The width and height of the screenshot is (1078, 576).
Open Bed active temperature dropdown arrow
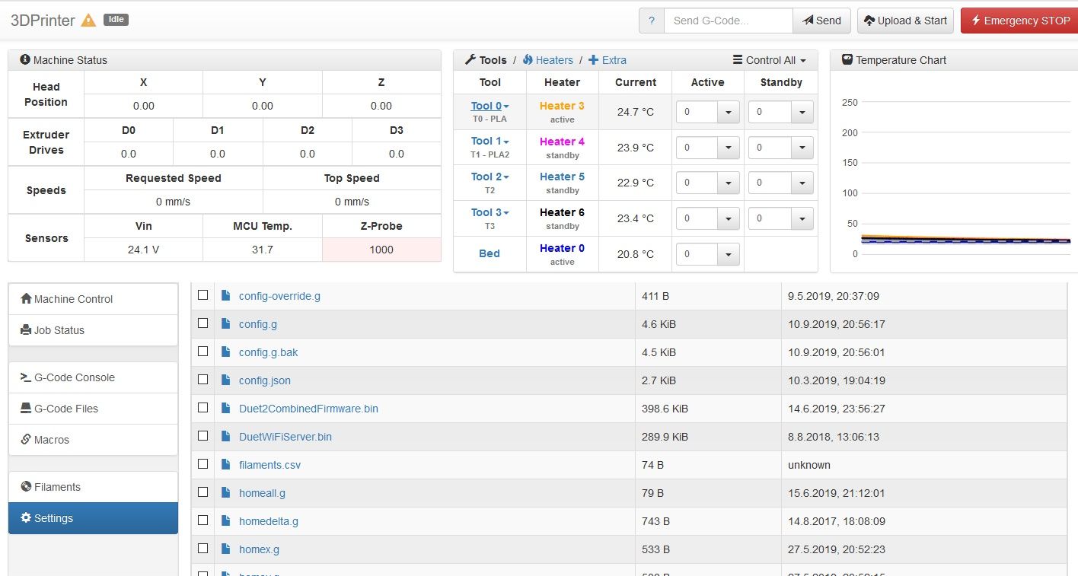pyautogui.click(x=729, y=254)
